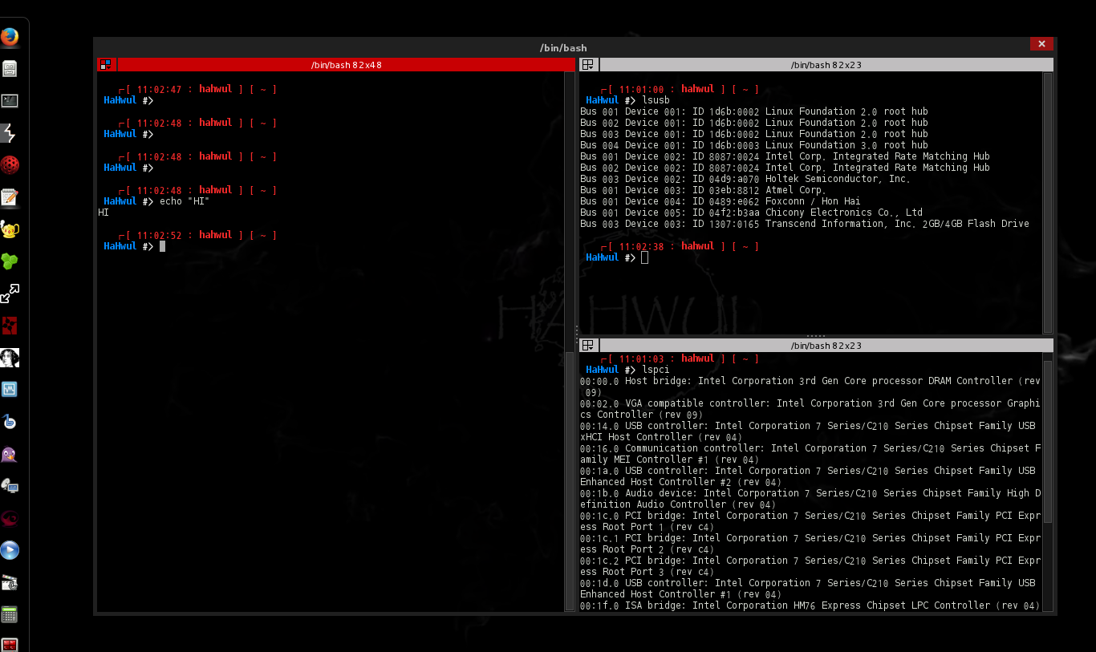Focus the left terminal at its cursor prompt
The image size is (1096, 652).
point(162,246)
